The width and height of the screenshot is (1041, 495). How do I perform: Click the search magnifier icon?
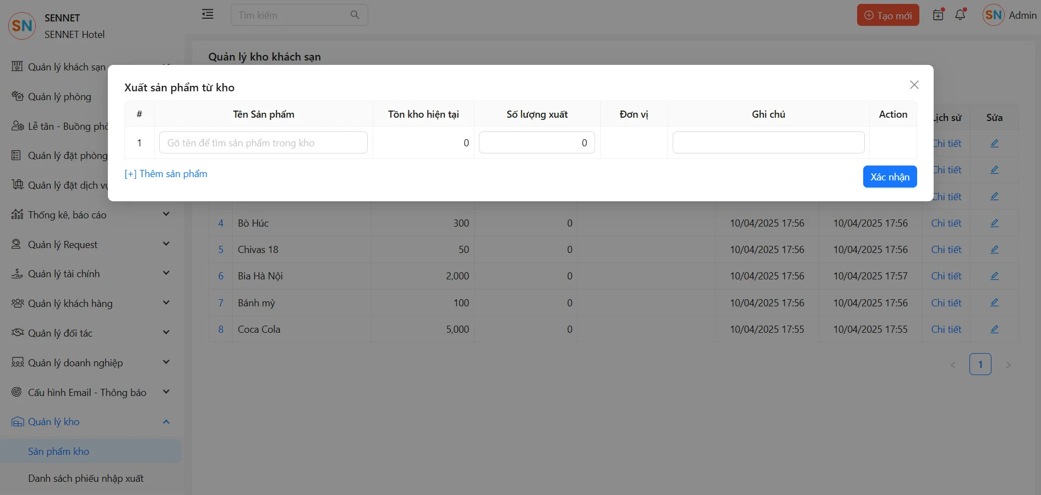click(355, 15)
